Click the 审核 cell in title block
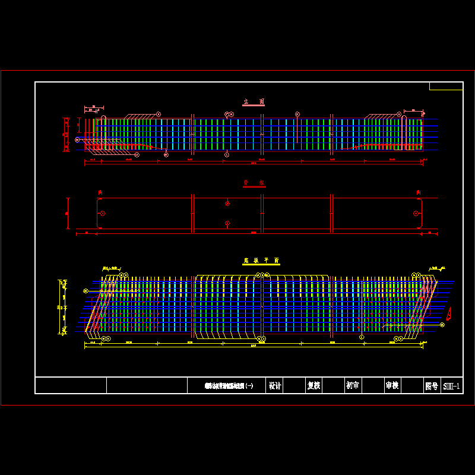Image resolution: width=475 pixels, height=475 pixels. tap(392, 385)
